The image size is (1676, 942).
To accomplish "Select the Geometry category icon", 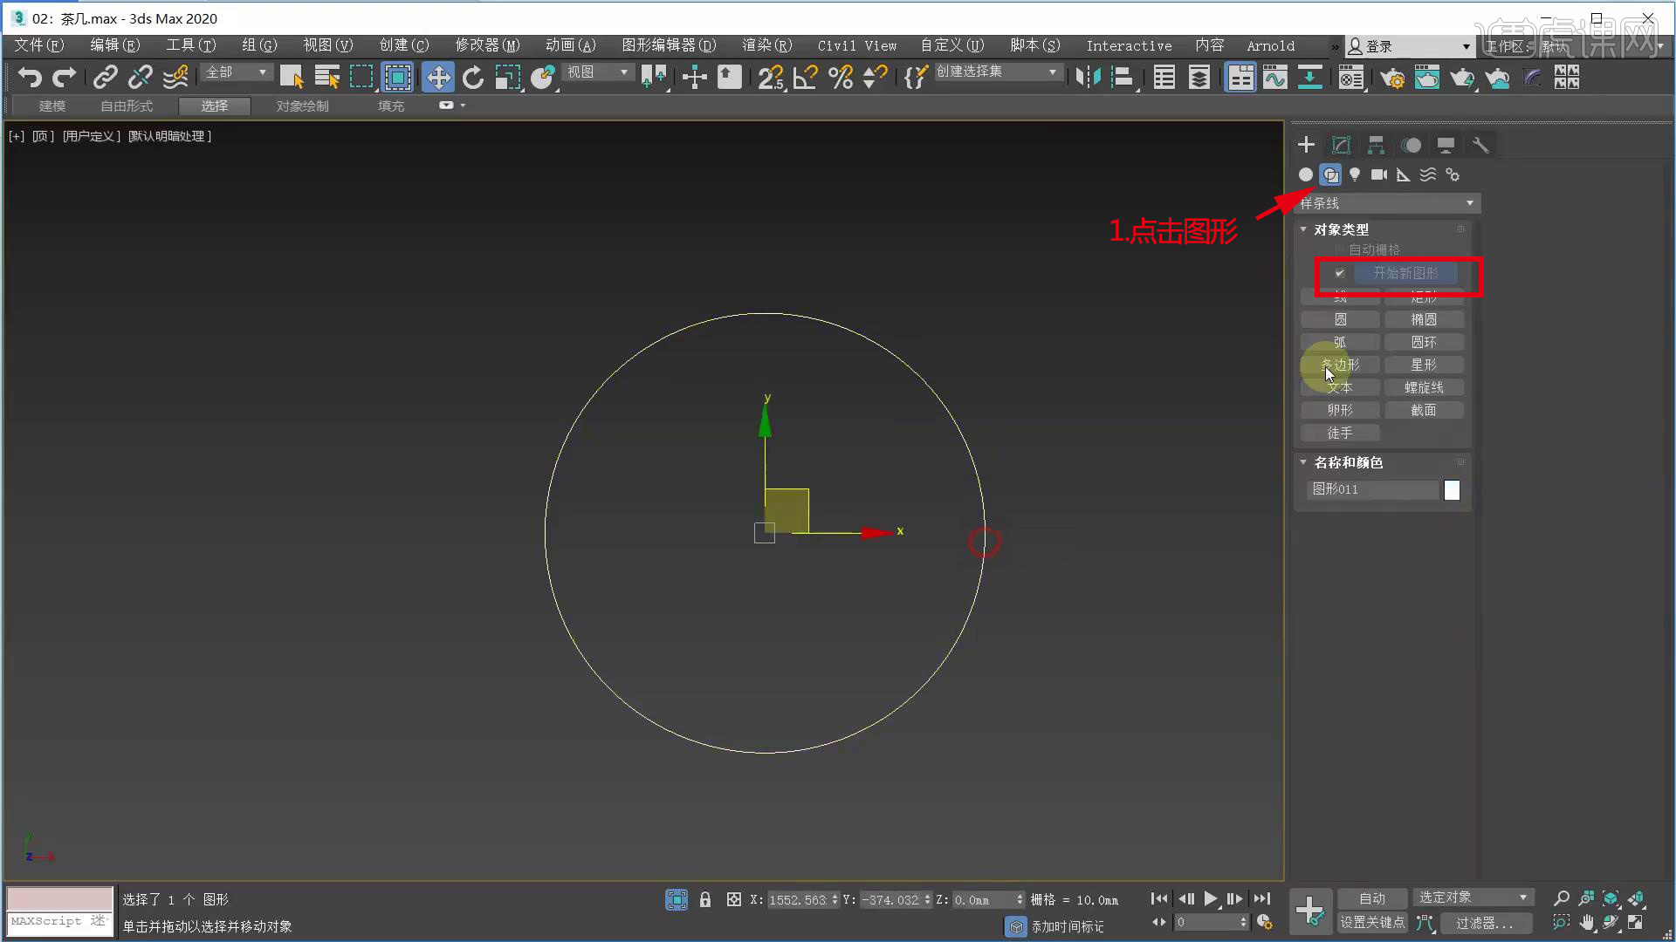I will [x=1305, y=174].
